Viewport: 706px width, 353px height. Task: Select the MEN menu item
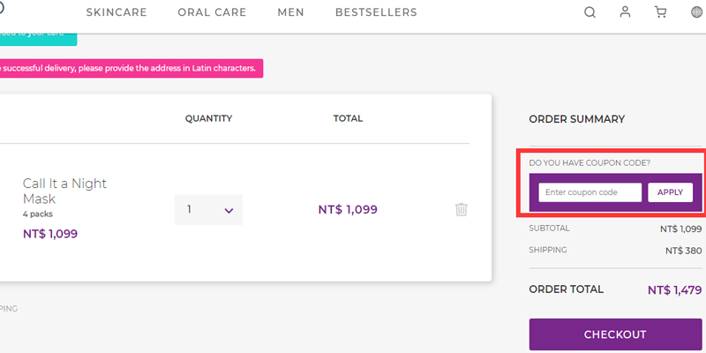click(290, 12)
